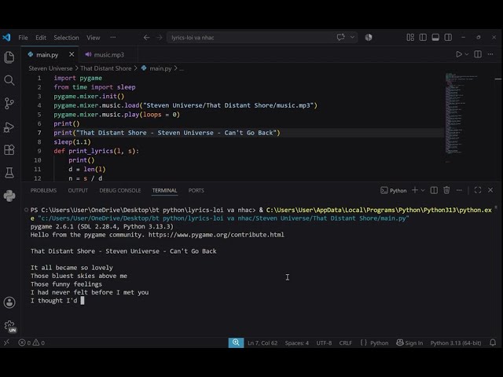Change encoding via UTF-8
503x377 pixels.
[x=324, y=343]
